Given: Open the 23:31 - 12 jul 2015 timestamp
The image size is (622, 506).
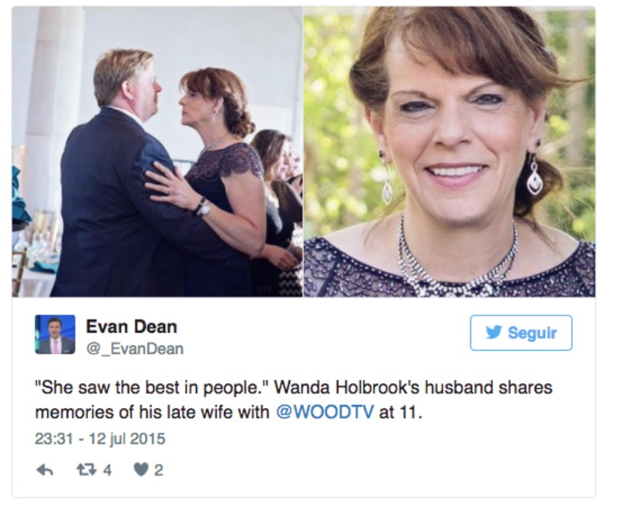Looking at the screenshot, I should point(100,439).
